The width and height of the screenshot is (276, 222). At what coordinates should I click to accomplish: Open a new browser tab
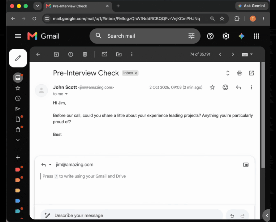[x=118, y=6]
